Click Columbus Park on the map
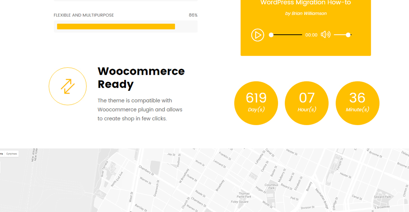The image size is (409, 212). [x=271, y=186]
